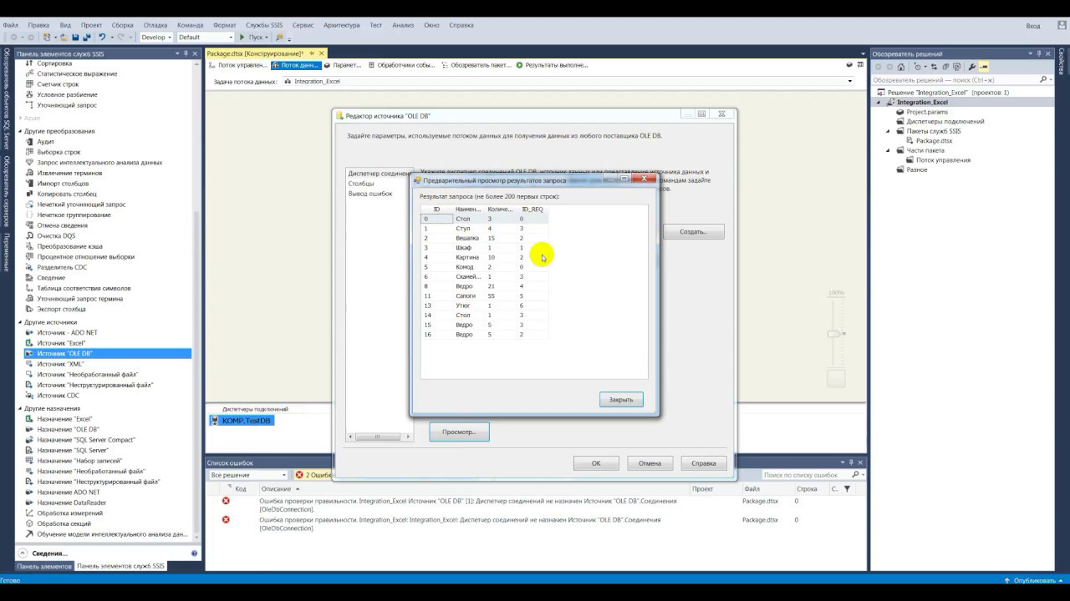Screen dimensions: 1070x601
Task: Click Просмотр button in OLE DB editor
Action: click(x=459, y=432)
